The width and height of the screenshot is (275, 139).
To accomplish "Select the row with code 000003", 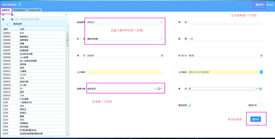I will pos(34,37).
